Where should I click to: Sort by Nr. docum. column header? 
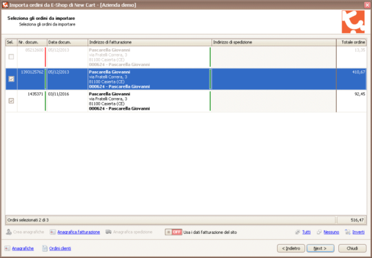[32, 42]
